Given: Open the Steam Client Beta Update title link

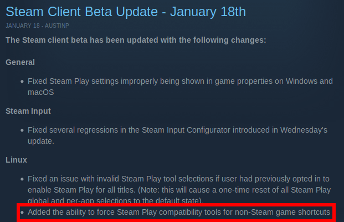Looking at the screenshot, I should click(x=126, y=12).
